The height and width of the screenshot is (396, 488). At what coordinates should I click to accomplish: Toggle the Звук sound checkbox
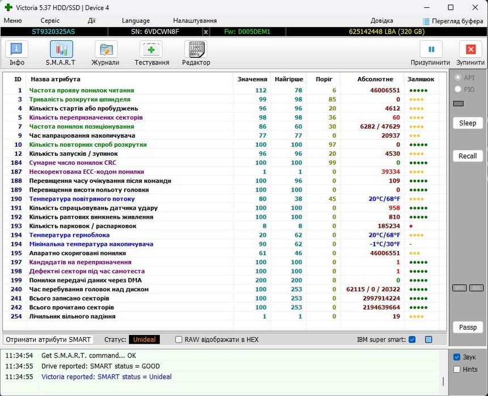(x=457, y=357)
